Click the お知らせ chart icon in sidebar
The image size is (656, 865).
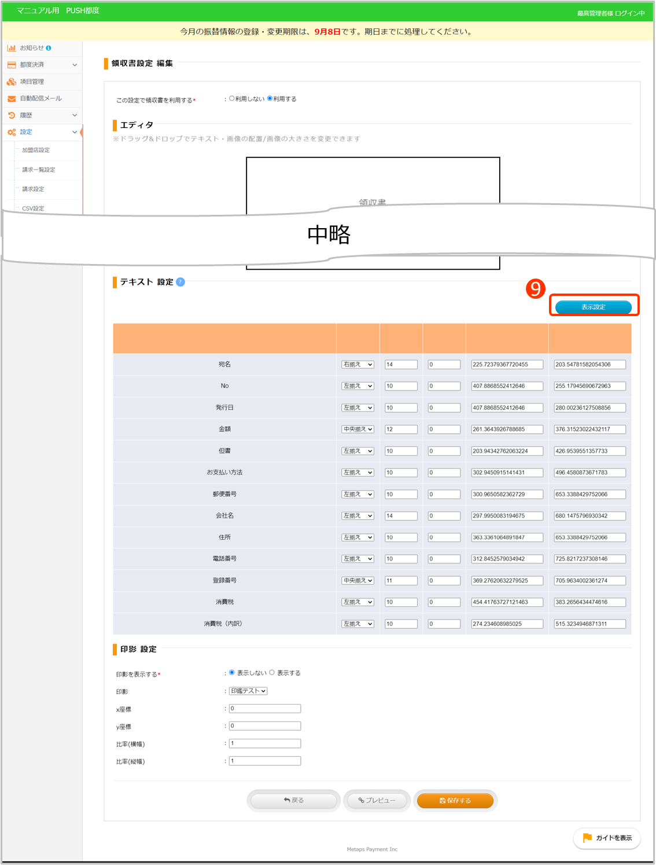(12, 48)
